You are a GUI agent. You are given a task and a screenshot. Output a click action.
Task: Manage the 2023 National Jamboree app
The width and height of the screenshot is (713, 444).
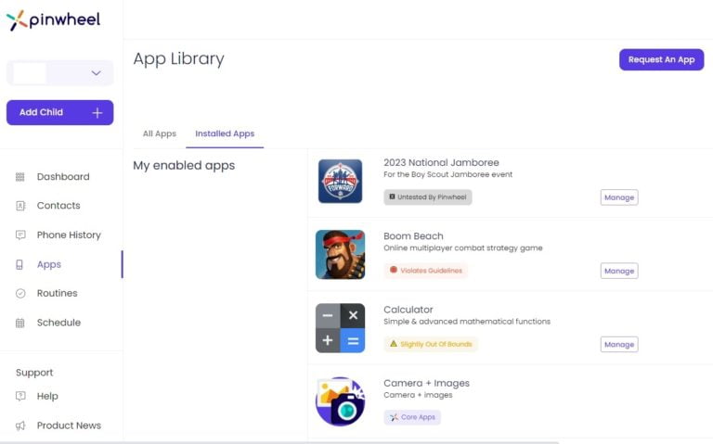click(619, 197)
